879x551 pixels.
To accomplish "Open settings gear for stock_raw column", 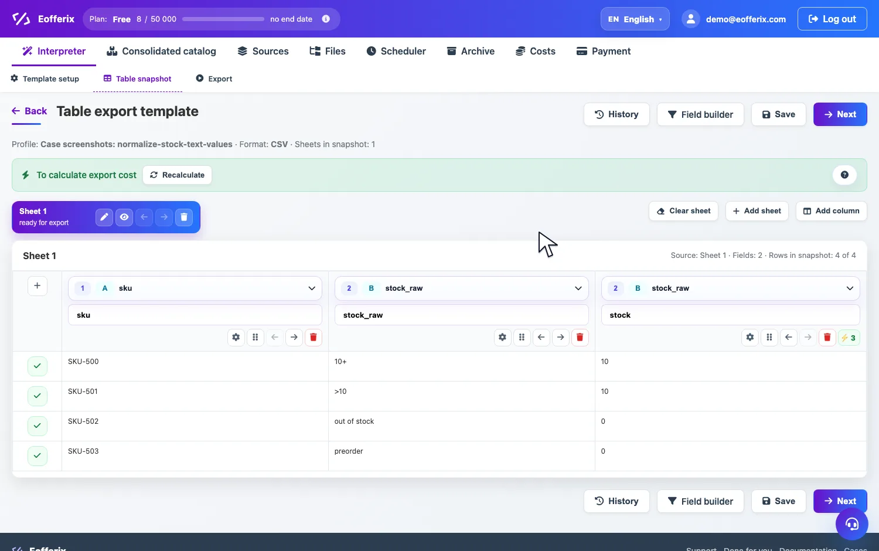I will [x=502, y=337].
